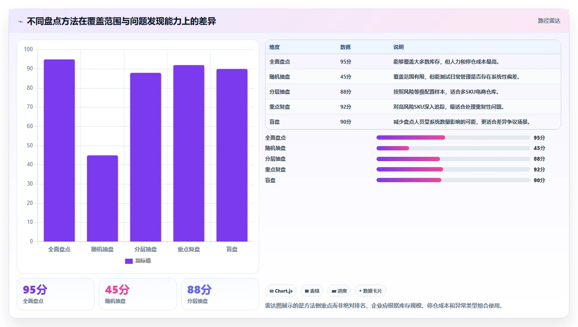
Task: Click the page title 不同盘点方法…的差异
Action: [x=121, y=21]
